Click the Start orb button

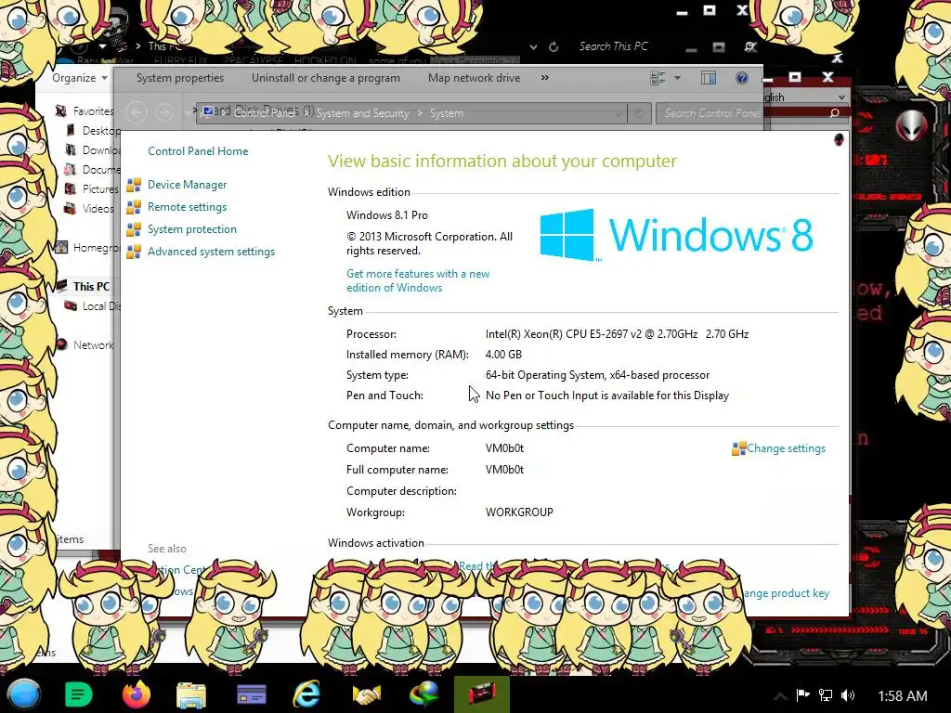coord(23,694)
